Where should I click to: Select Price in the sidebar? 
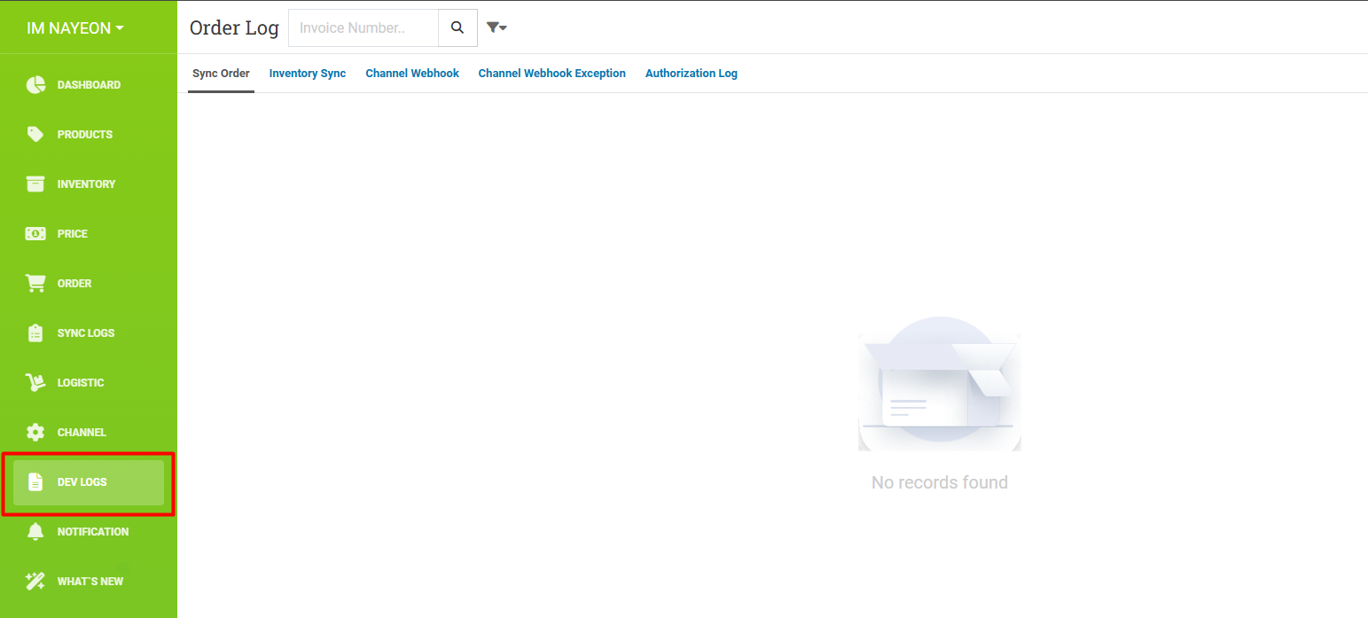tap(89, 234)
